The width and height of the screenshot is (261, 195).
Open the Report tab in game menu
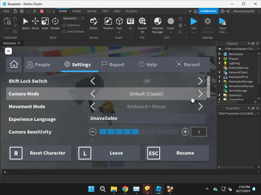pos(113,64)
